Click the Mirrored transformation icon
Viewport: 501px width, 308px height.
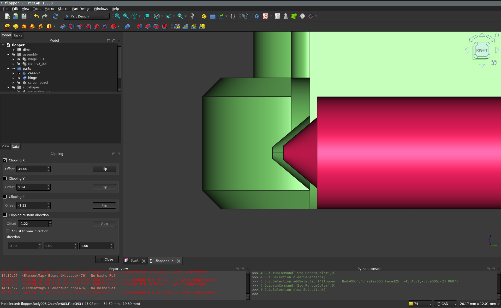click(x=177, y=26)
